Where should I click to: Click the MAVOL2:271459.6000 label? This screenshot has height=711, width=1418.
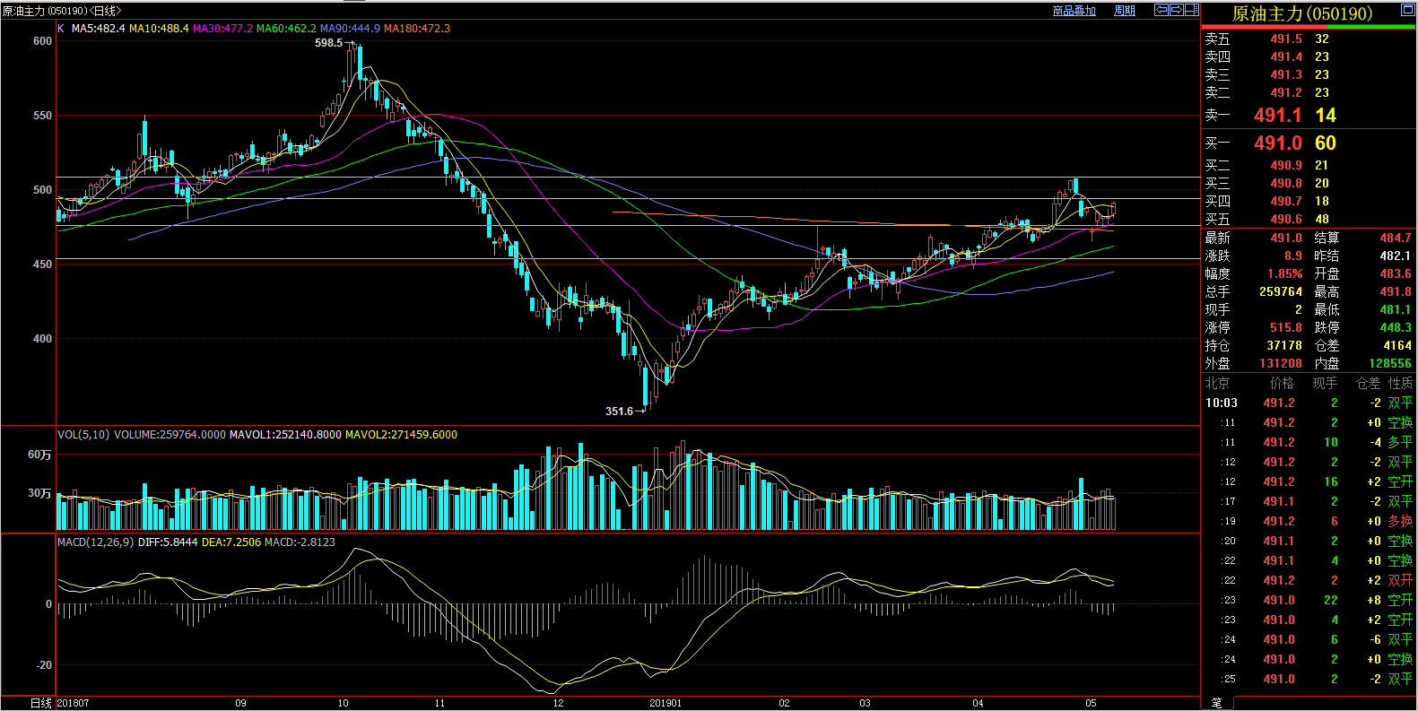point(401,435)
